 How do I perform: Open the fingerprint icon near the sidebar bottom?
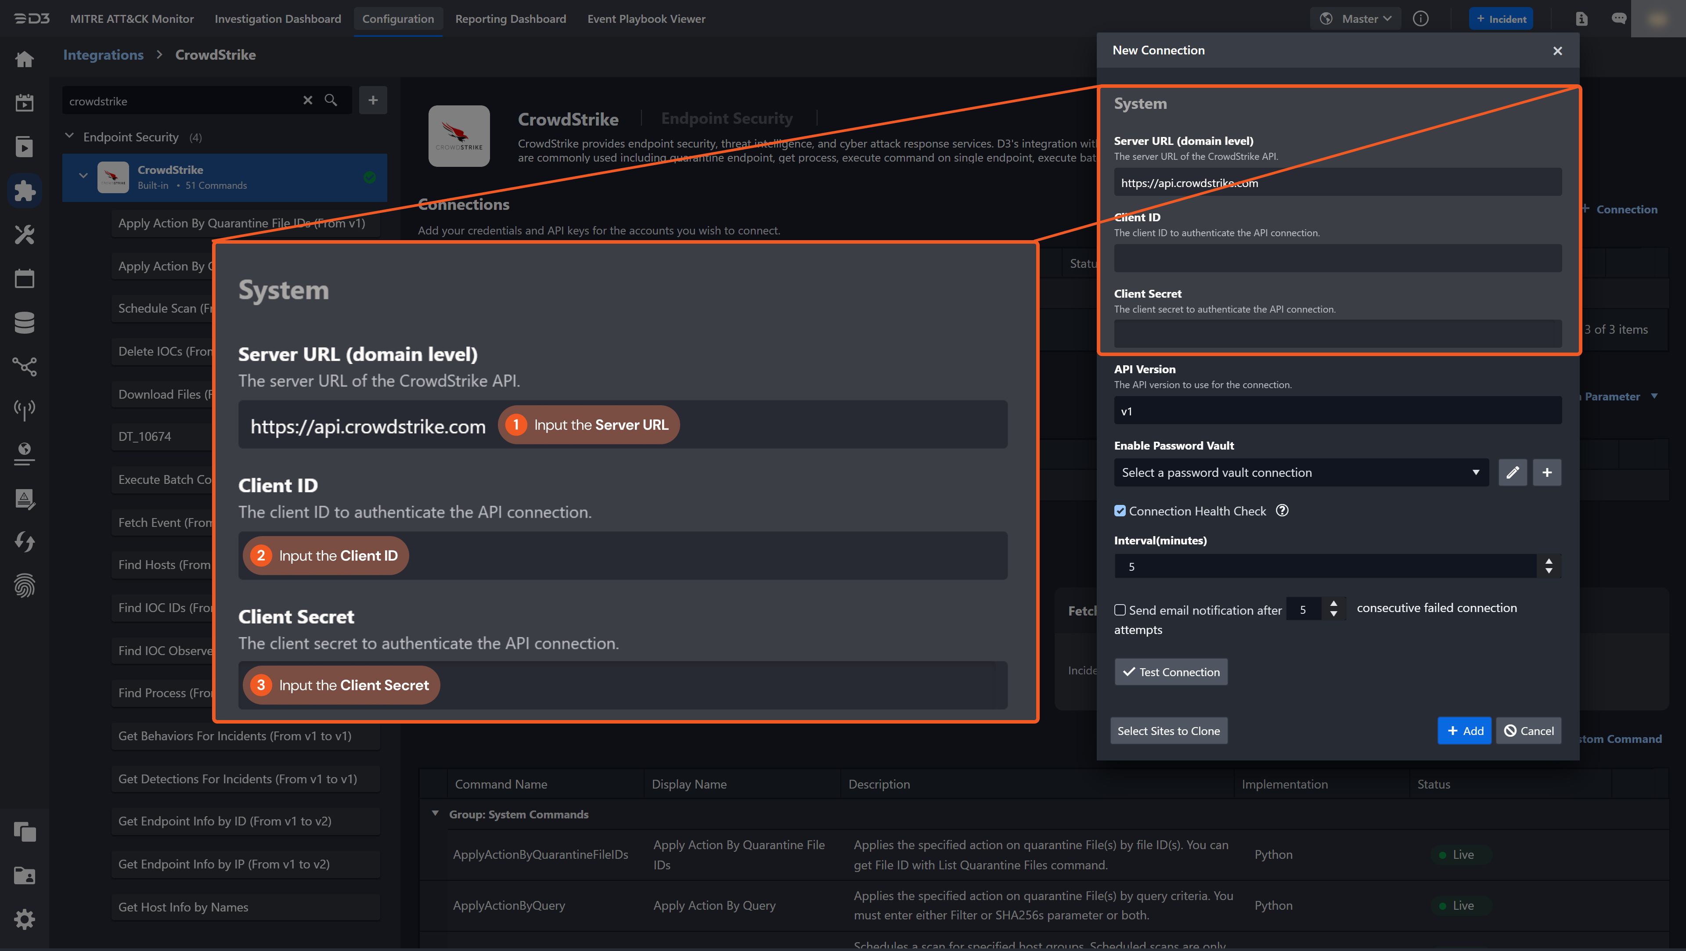(24, 586)
